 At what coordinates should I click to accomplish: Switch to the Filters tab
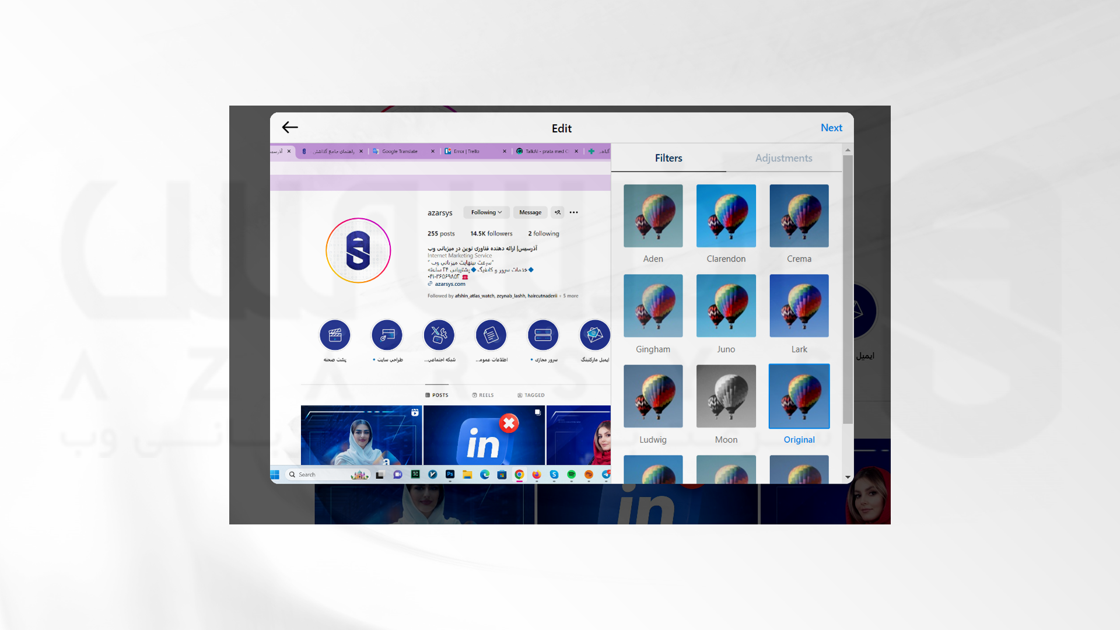[x=667, y=157]
